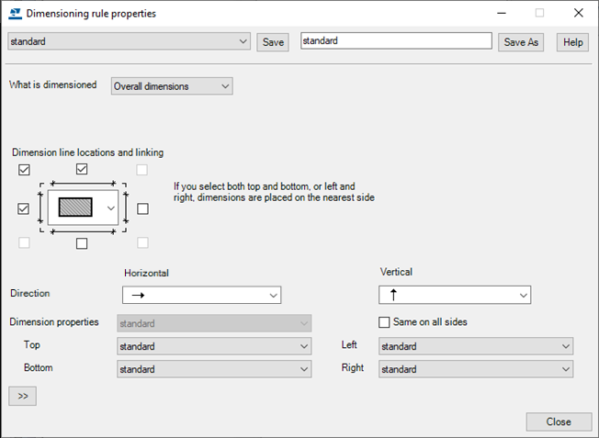Open the Left dimension properties dropdown
Image resolution: width=599 pixels, height=438 pixels.
tap(476, 346)
